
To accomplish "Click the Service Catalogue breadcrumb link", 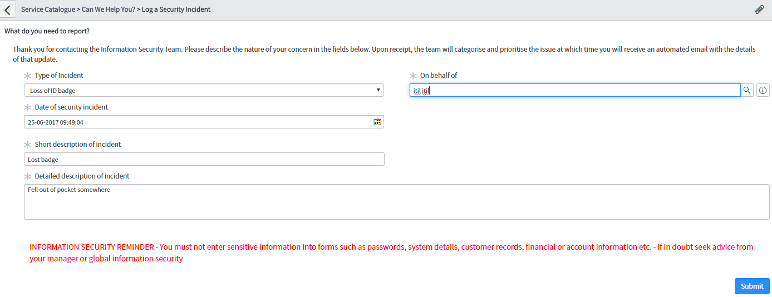I will click(47, 9).
